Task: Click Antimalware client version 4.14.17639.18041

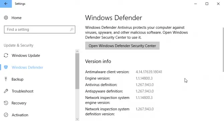Action: coord(149,72)
